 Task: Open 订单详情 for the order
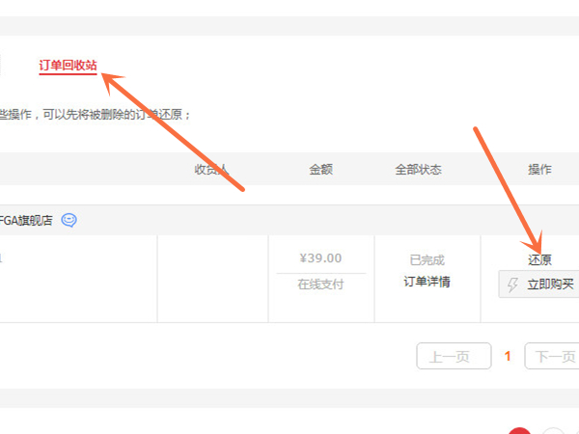click(x=427, y=282)
